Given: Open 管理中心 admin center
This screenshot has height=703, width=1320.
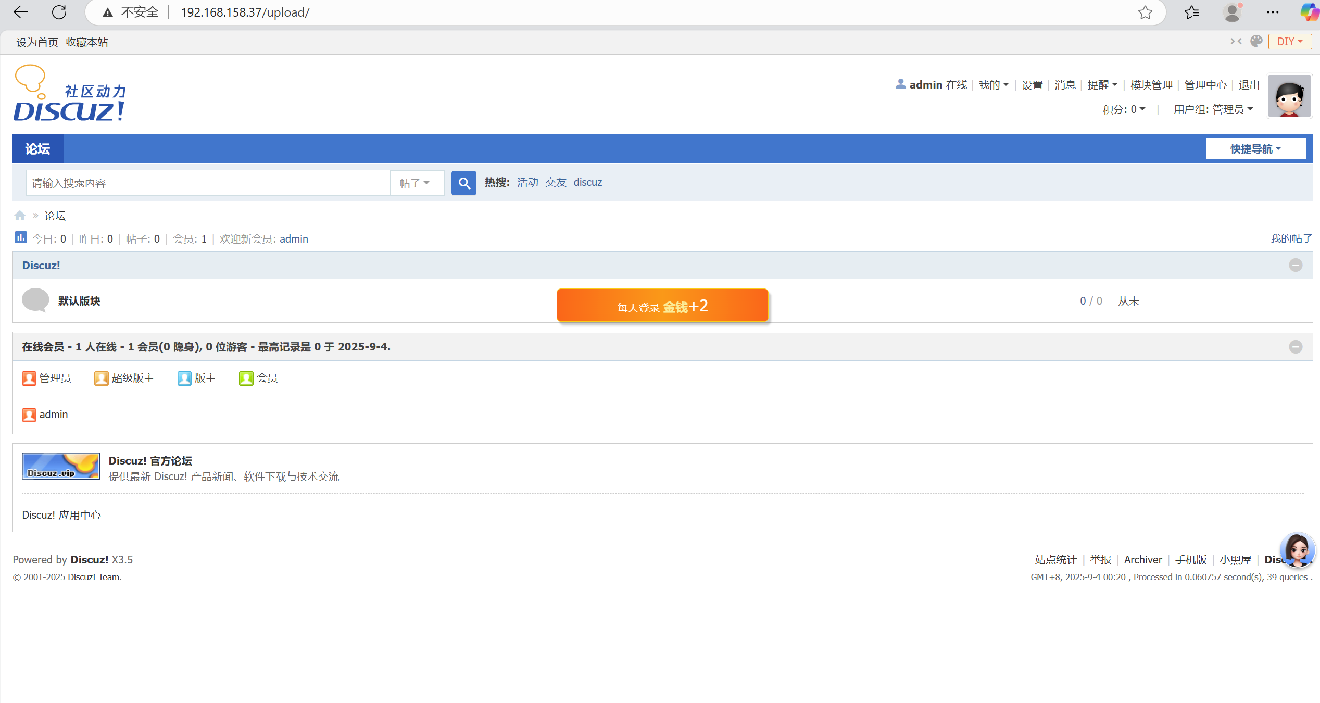Looking at the screenshot, I should 1205,85.
